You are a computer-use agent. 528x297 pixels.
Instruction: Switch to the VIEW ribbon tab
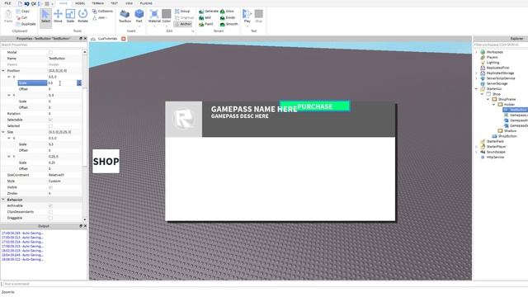(129, 3)
